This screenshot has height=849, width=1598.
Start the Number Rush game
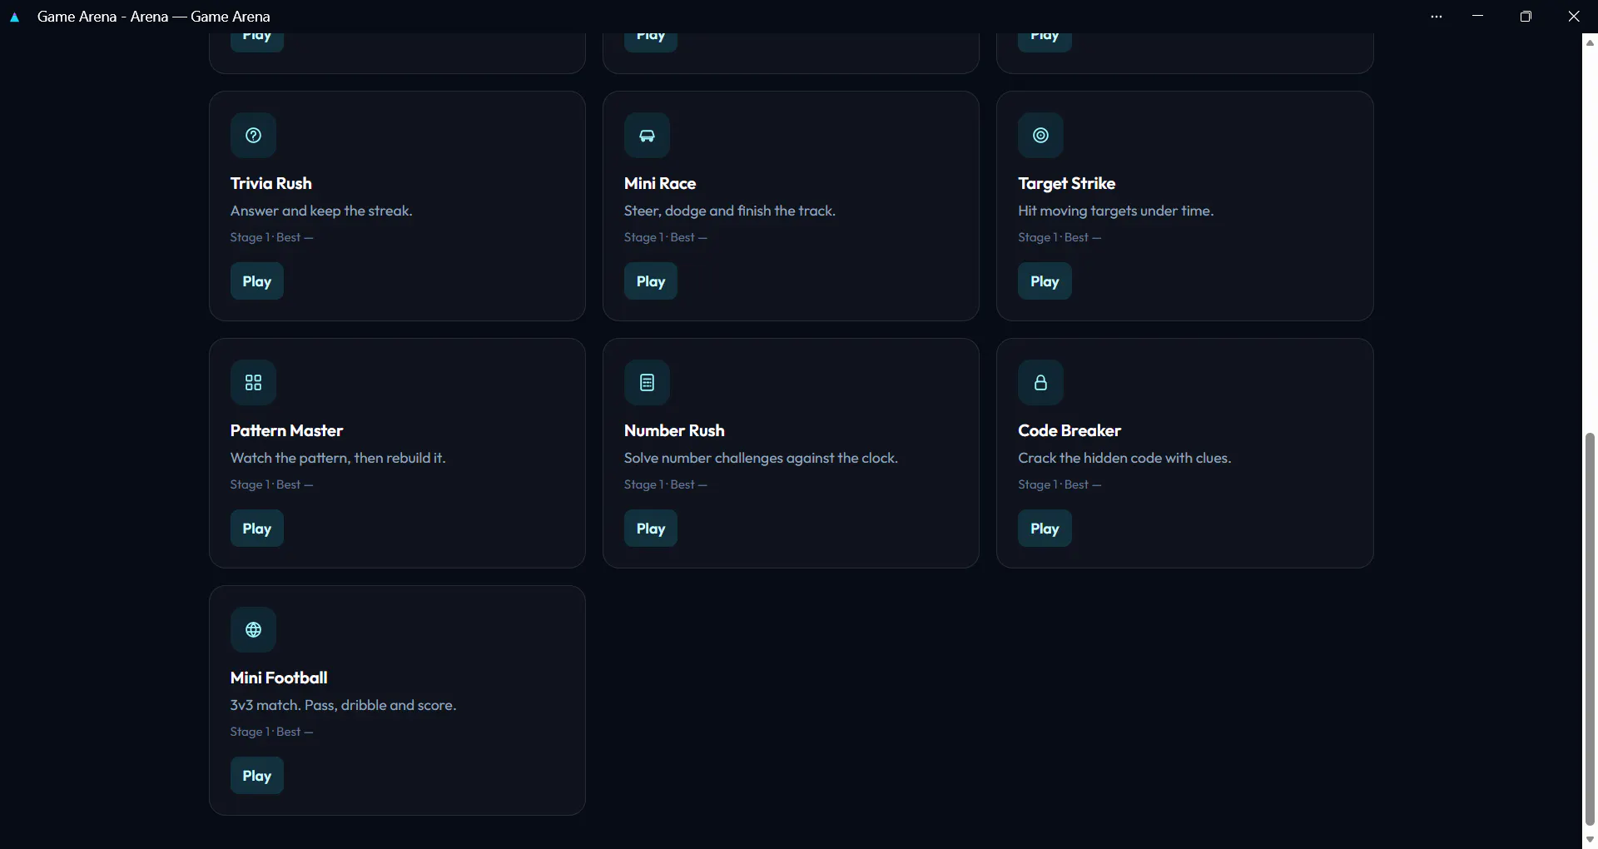(650, 529)
